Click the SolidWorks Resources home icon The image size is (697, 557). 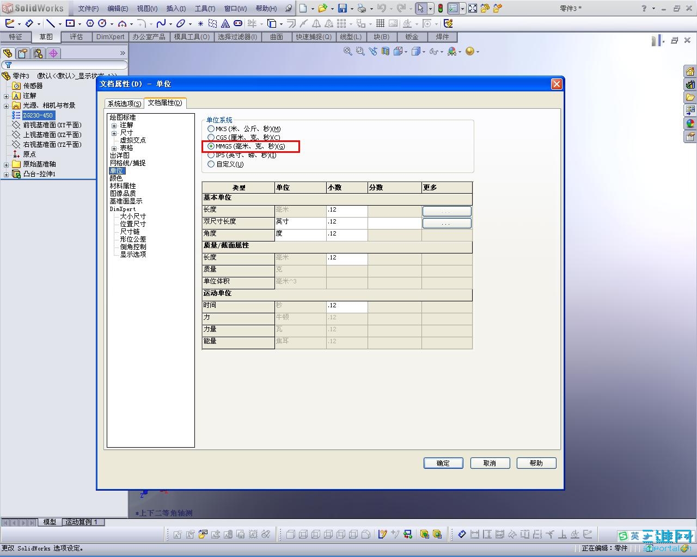(x=690, y=72)
